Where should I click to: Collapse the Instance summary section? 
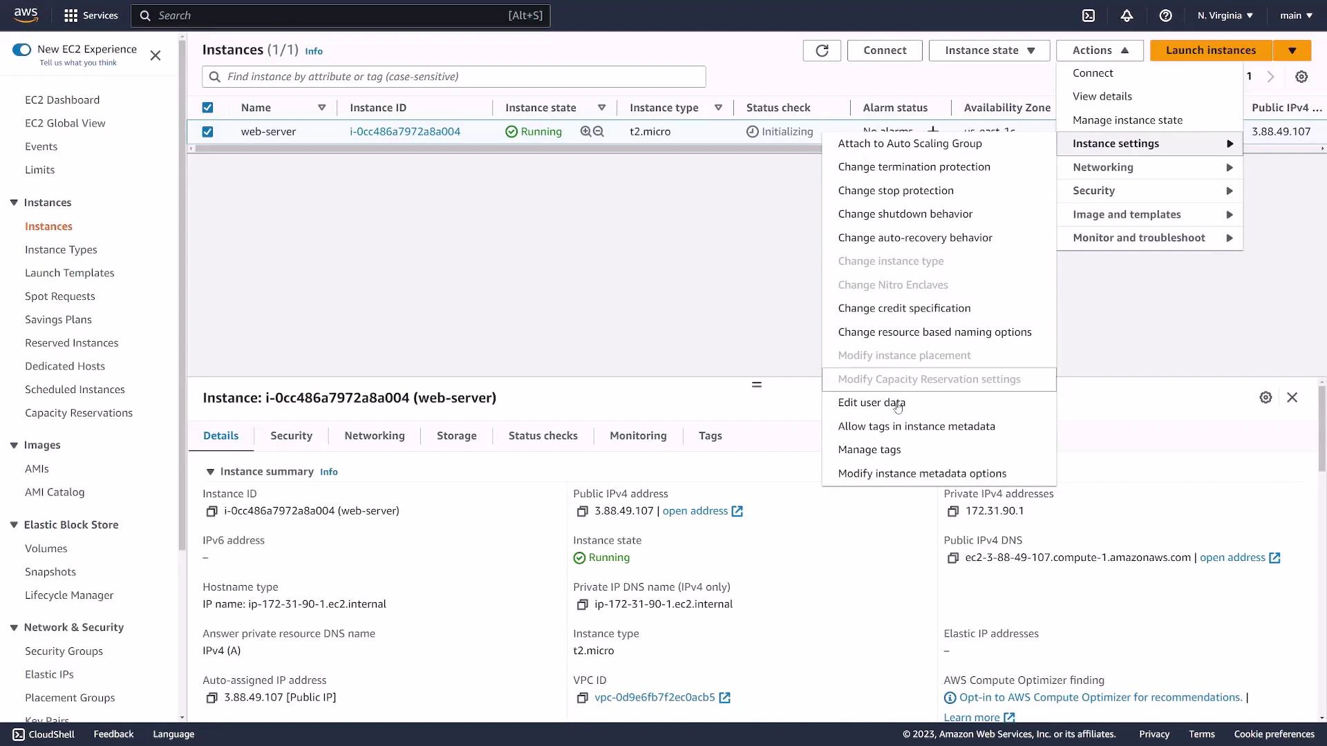(211, 472)
